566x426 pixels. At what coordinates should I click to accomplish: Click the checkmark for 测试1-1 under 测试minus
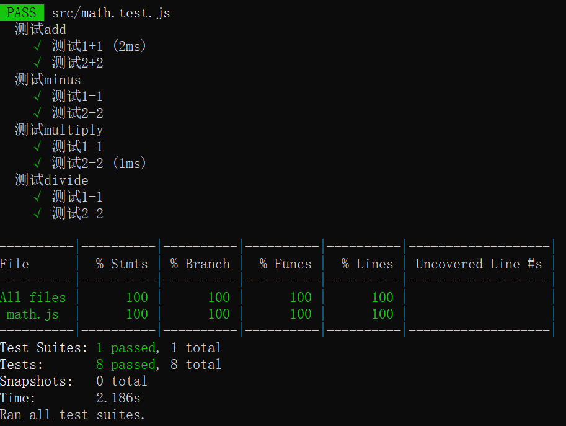(x=37, y=96)
